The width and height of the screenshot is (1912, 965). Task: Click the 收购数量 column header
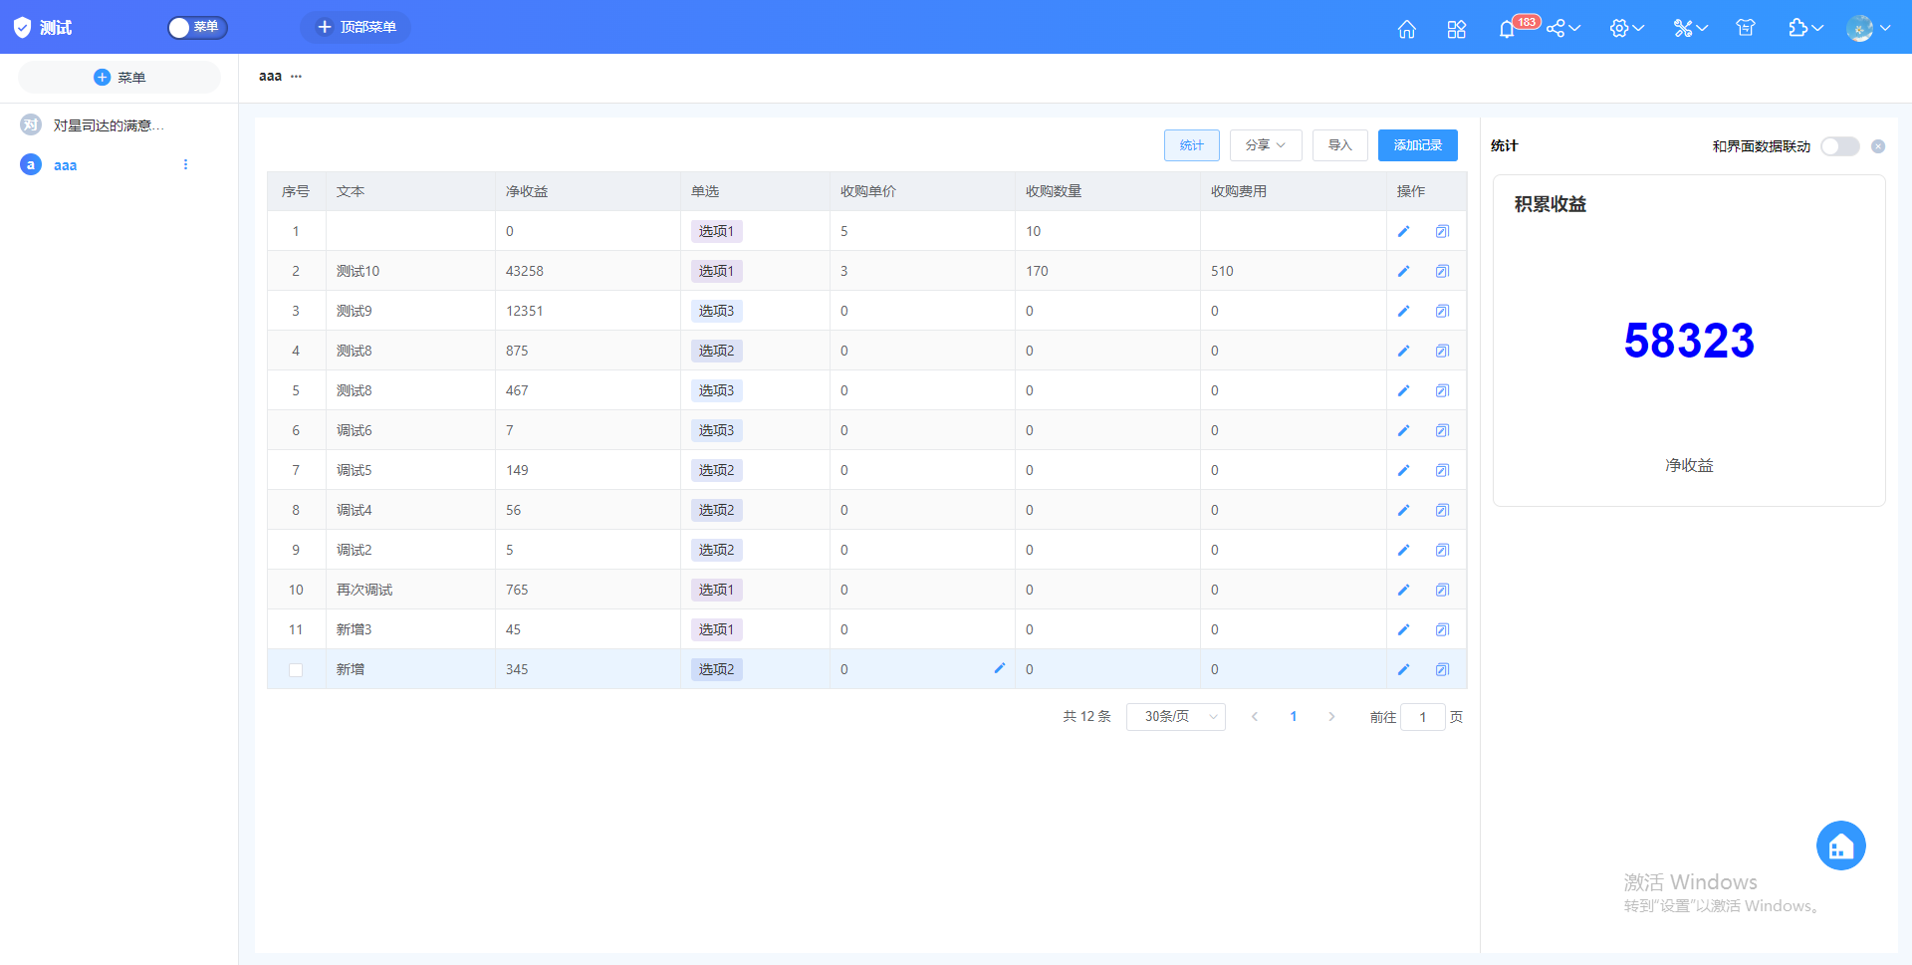pos(1107,191)
